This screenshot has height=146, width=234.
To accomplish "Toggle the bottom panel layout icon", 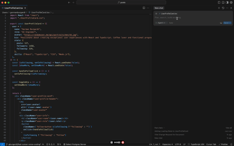I will [223, 2].
